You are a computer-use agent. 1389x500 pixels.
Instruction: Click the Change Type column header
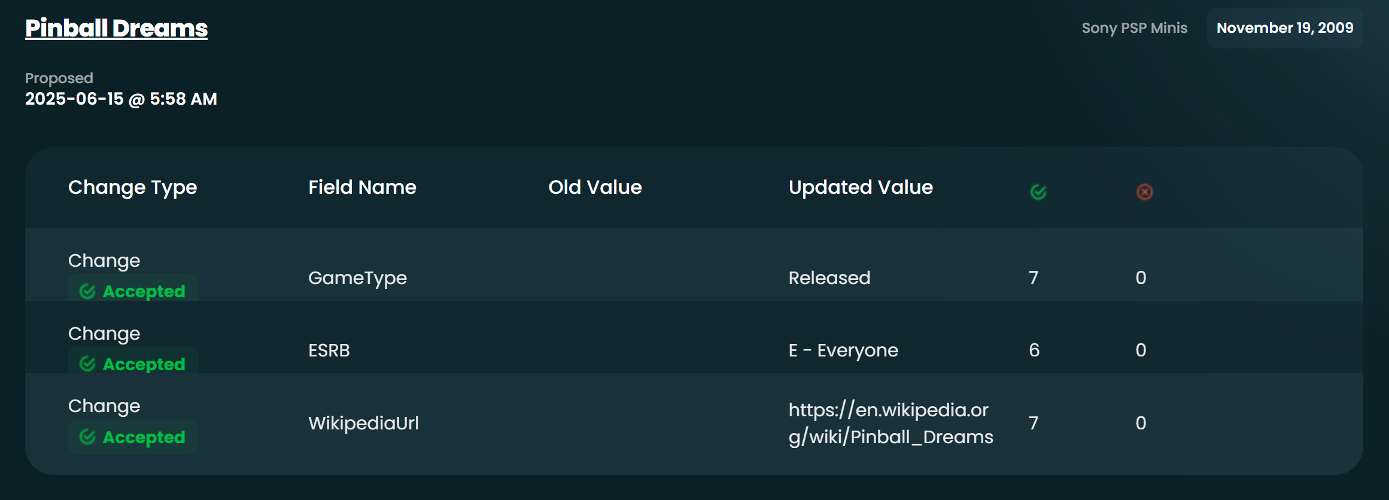(x=132, y=188)
